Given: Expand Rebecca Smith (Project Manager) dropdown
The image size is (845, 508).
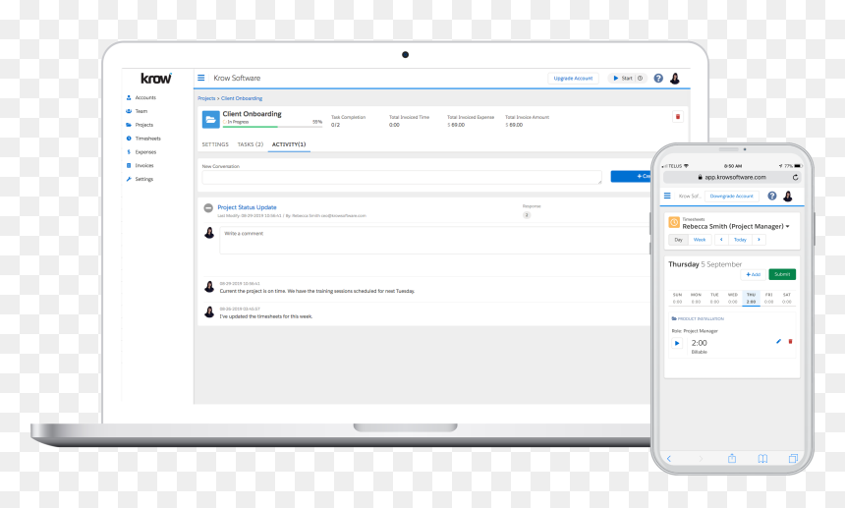Looking at the screenshot, I should 787,226.
